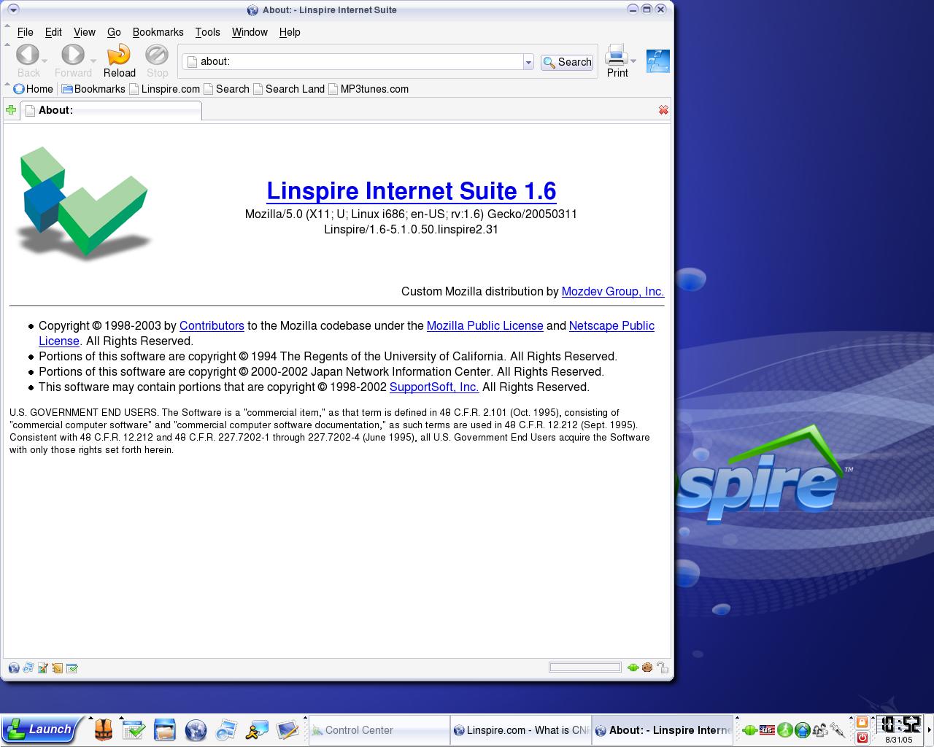Click the page loading progress bar in status bar

[585, 667]
